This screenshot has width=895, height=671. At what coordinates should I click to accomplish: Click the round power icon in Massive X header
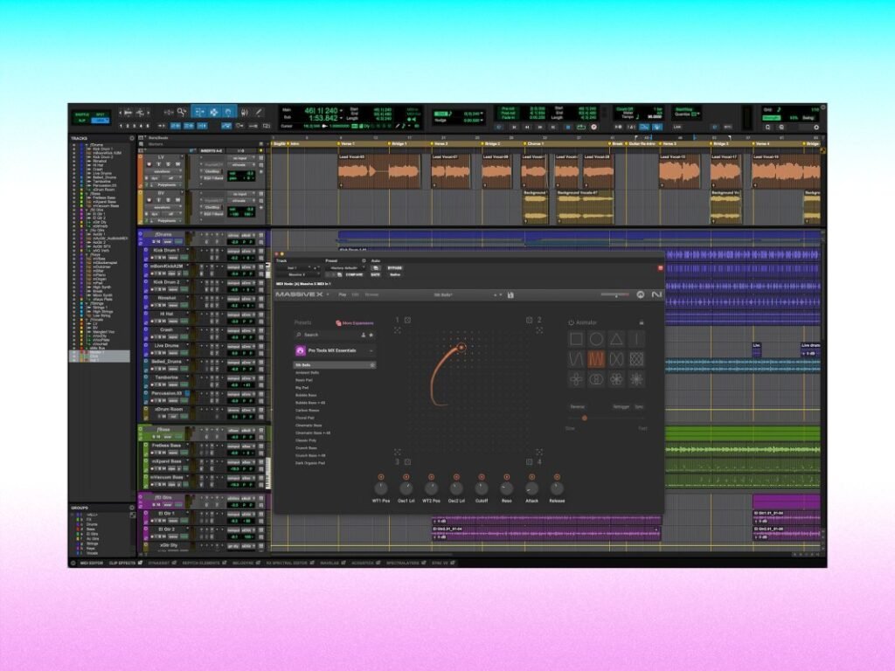[640, 294]
